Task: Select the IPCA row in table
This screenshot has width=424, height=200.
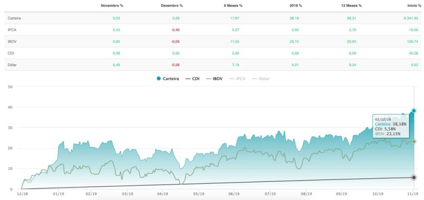Action: coord(12,30)
